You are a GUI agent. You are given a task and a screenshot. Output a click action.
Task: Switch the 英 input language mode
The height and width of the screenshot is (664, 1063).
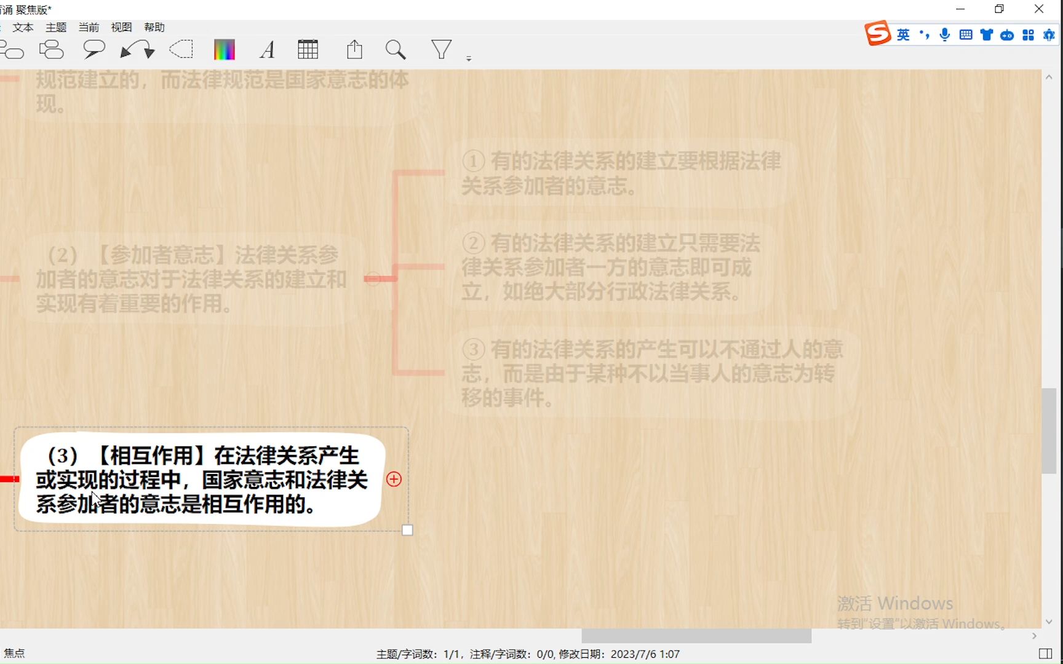pos(903,35)
